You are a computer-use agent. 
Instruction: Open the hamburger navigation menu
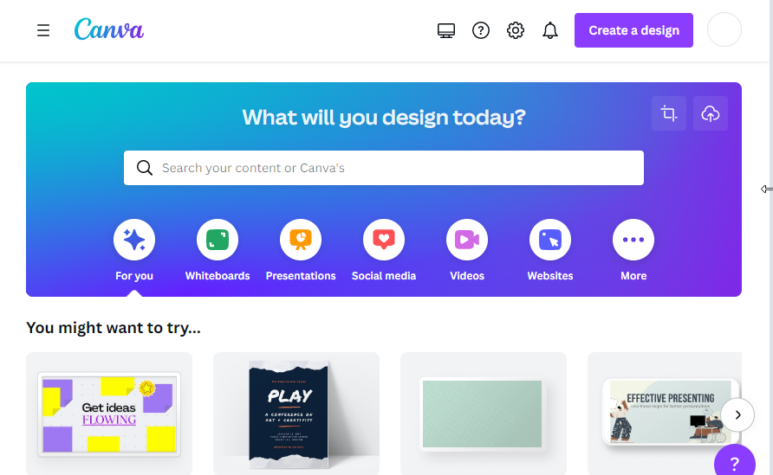point(43,30)
